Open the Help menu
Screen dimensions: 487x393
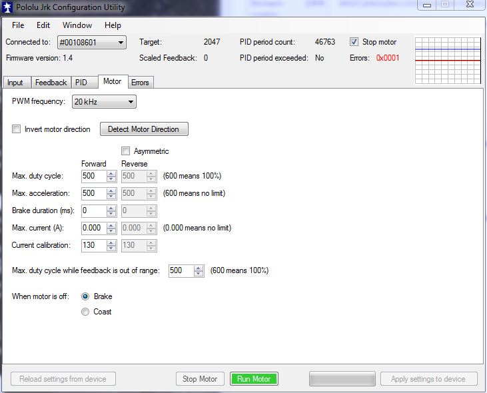coord(113,25)
